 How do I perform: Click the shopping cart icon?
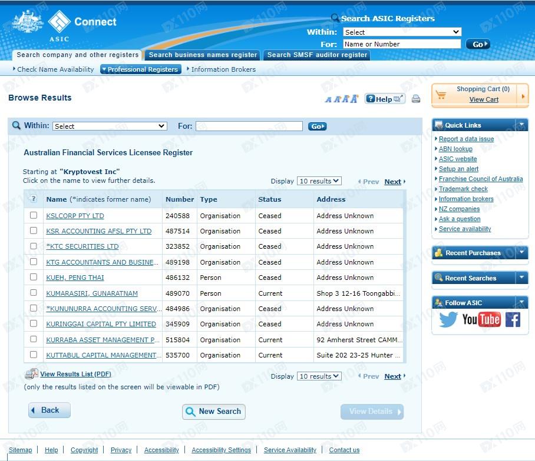point(441,95)
